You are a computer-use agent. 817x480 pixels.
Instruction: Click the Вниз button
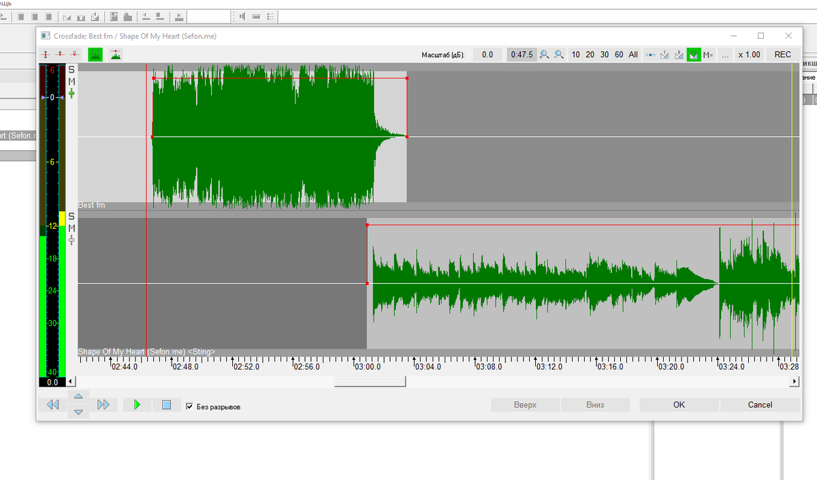point(594,404)
